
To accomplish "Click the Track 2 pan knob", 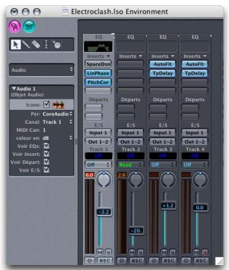I will coord(136,180).
